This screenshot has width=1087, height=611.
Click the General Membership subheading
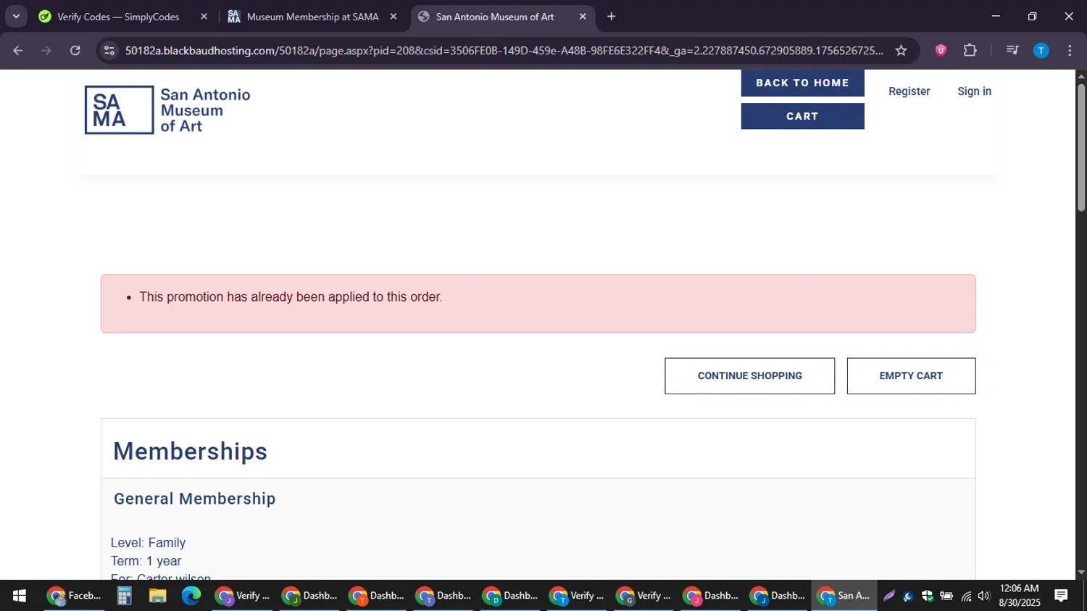coord(194,499)
